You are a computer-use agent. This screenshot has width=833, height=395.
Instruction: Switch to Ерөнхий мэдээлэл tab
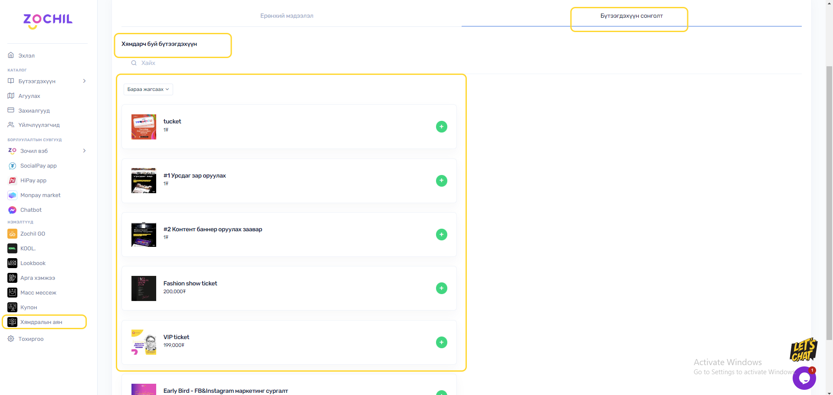pos(286,16)
